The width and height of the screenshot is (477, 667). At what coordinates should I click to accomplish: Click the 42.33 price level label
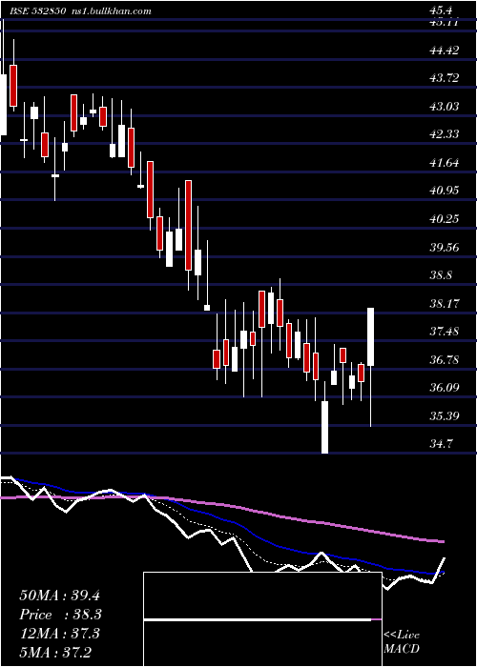[445, 134]
